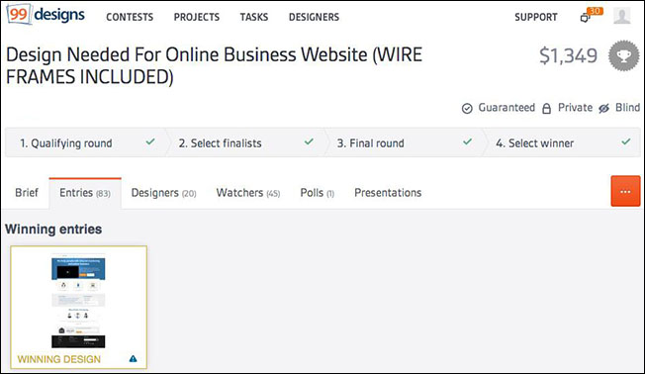Click the Blind crossed-eye icon
Screen dimensions: 645x374
pos(603,108)
